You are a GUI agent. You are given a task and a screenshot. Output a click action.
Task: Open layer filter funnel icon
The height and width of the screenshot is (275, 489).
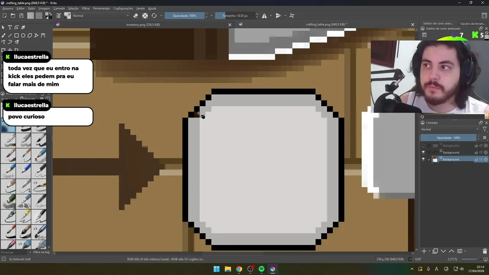click(x=484, y=129)
